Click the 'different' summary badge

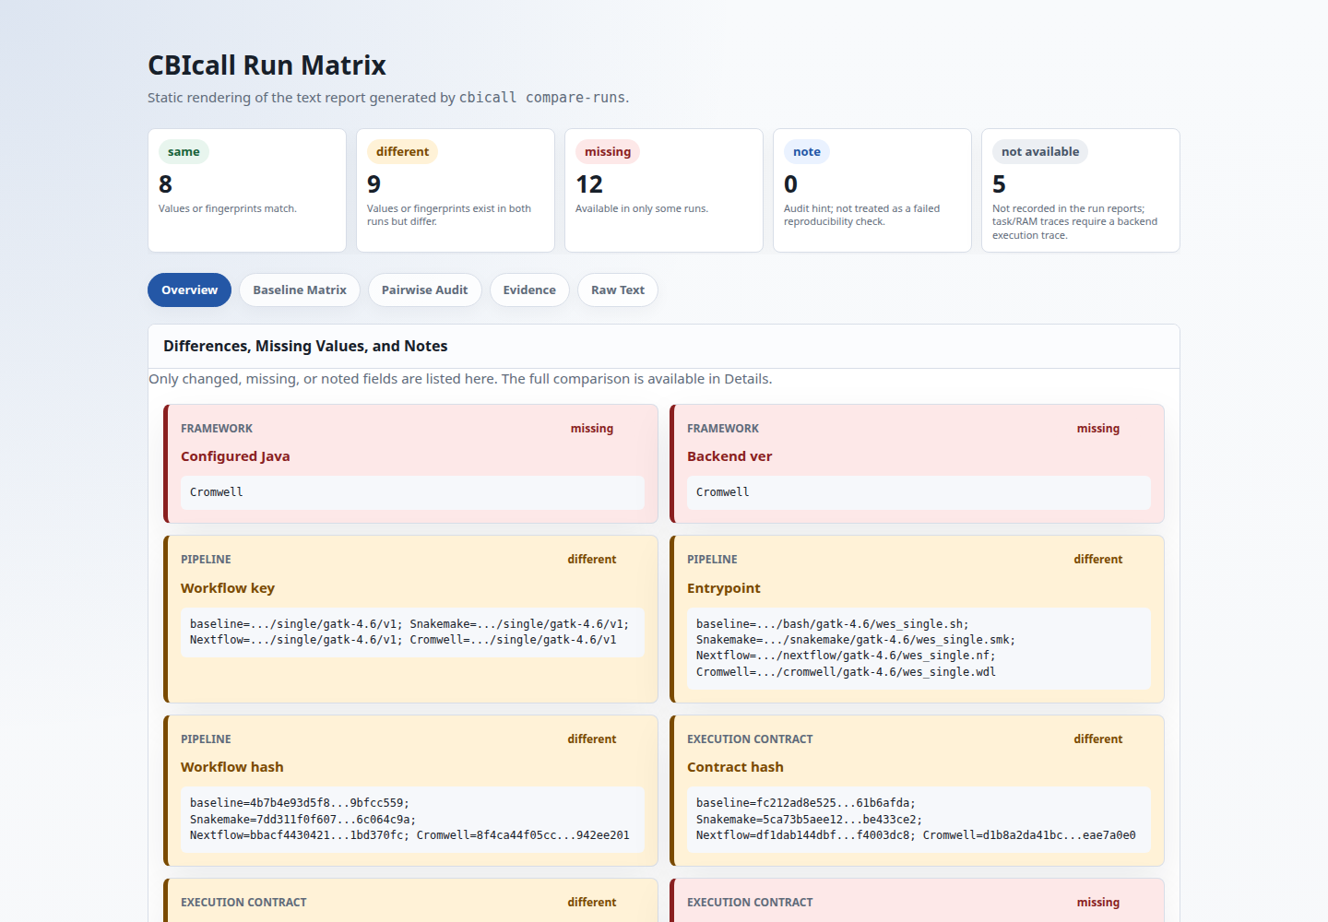(402, 151)
